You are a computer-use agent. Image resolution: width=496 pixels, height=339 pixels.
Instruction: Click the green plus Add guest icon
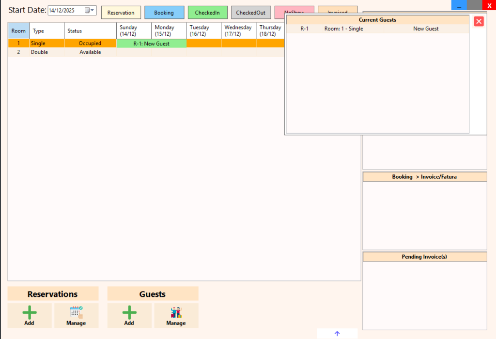(x=129, y=313)
